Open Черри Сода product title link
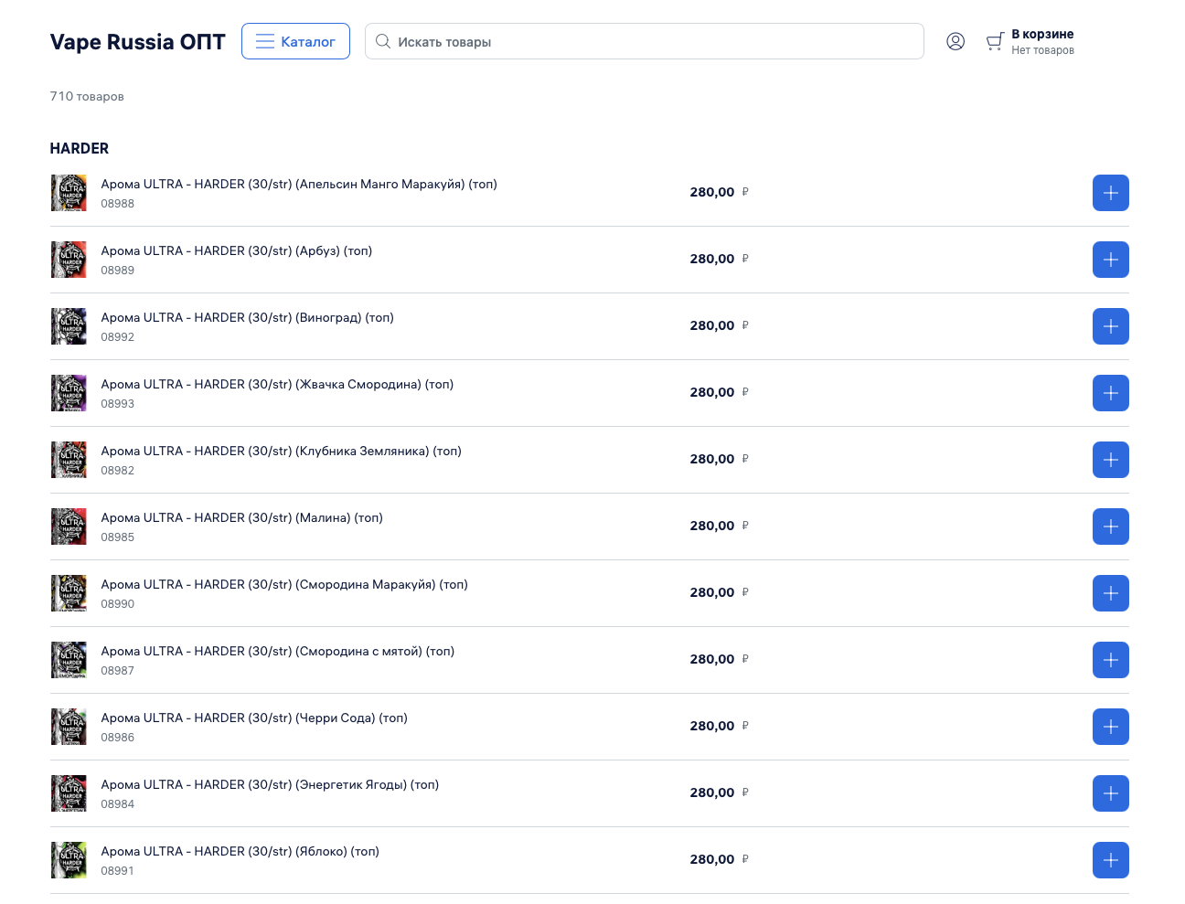Screen dimensions: 1185x904 254,718
